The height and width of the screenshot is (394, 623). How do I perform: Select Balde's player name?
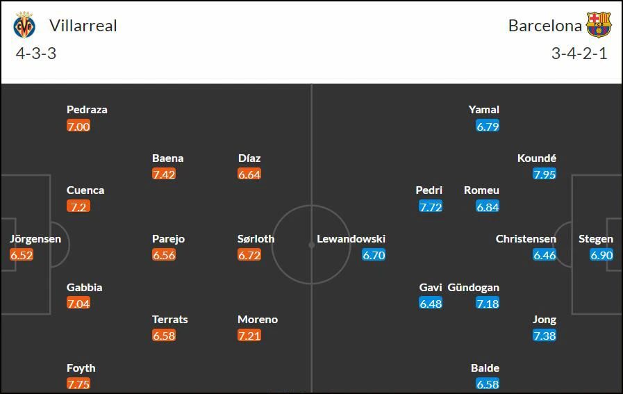[485, 368]
